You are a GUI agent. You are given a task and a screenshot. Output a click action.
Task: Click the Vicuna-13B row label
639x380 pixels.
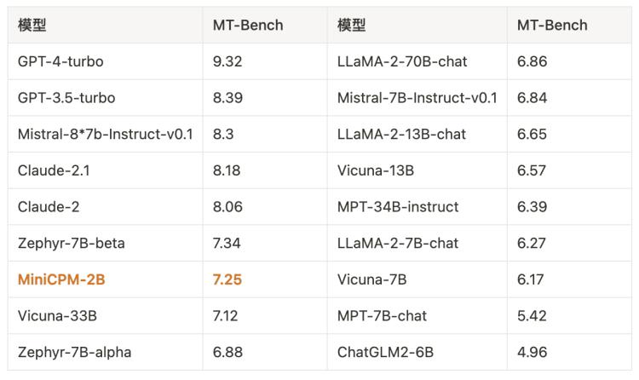[376, 170]
